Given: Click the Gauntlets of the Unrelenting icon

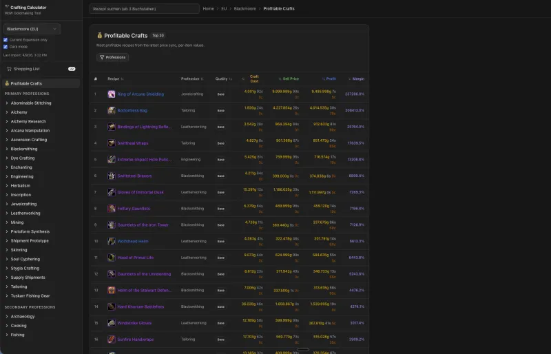Looking at the screenshot, I should click(x=112, y=274).
